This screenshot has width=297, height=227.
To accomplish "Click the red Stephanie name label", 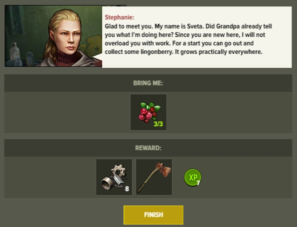I will click(x=120, y=17).
